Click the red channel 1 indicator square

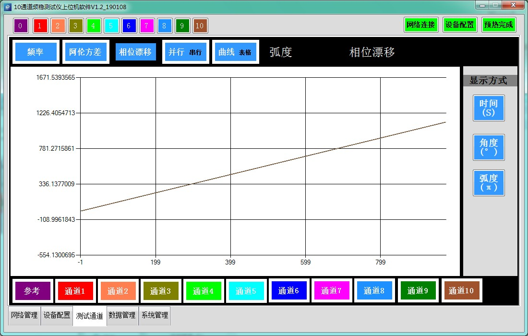(x=40, y=26)
